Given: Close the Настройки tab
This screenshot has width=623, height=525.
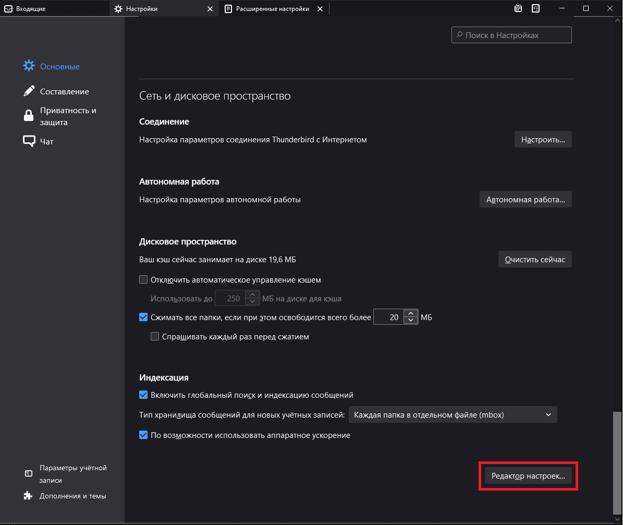Looking at the screenshot, I should click(210, 9).
